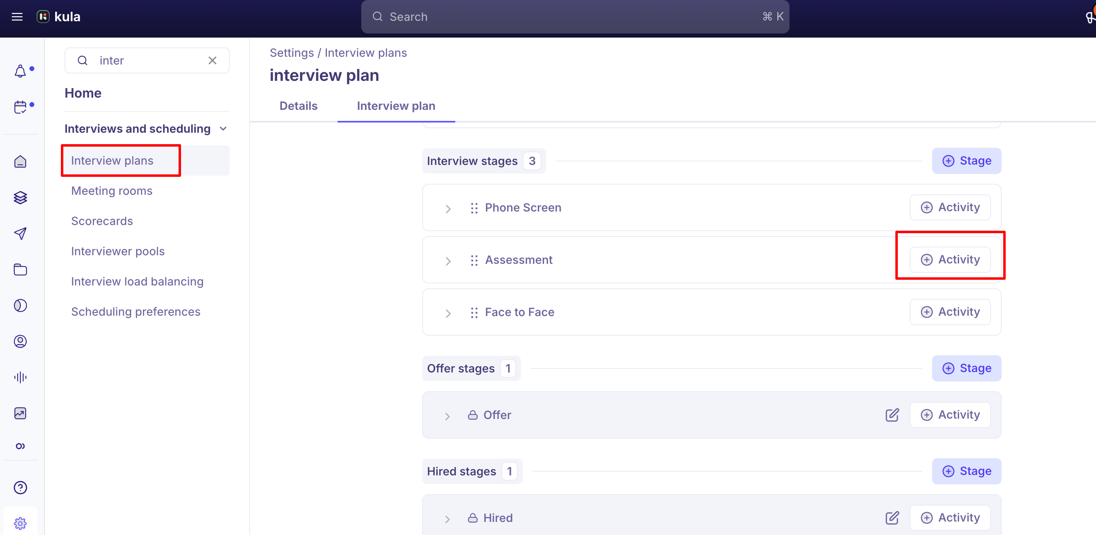Image resolution: width=1096 pixels, height=535 pixels.
Task: Open the analytics chart icon
Action: pos(20,413)
